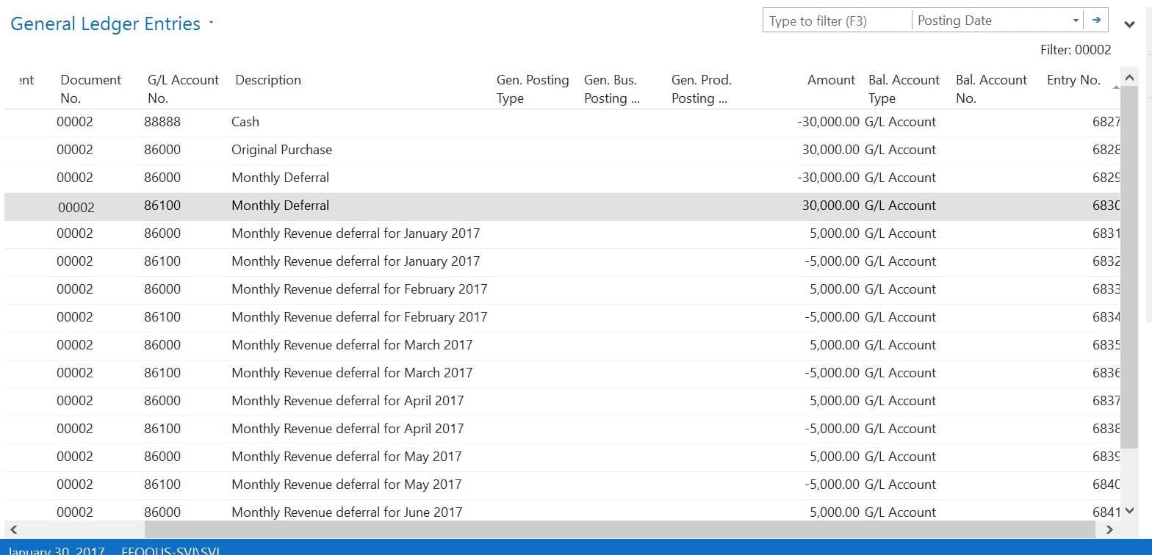The height and width of the screenshot is (555, 1152).
Task: Click the vertical scrollbar thumb
Action: 1129,267
